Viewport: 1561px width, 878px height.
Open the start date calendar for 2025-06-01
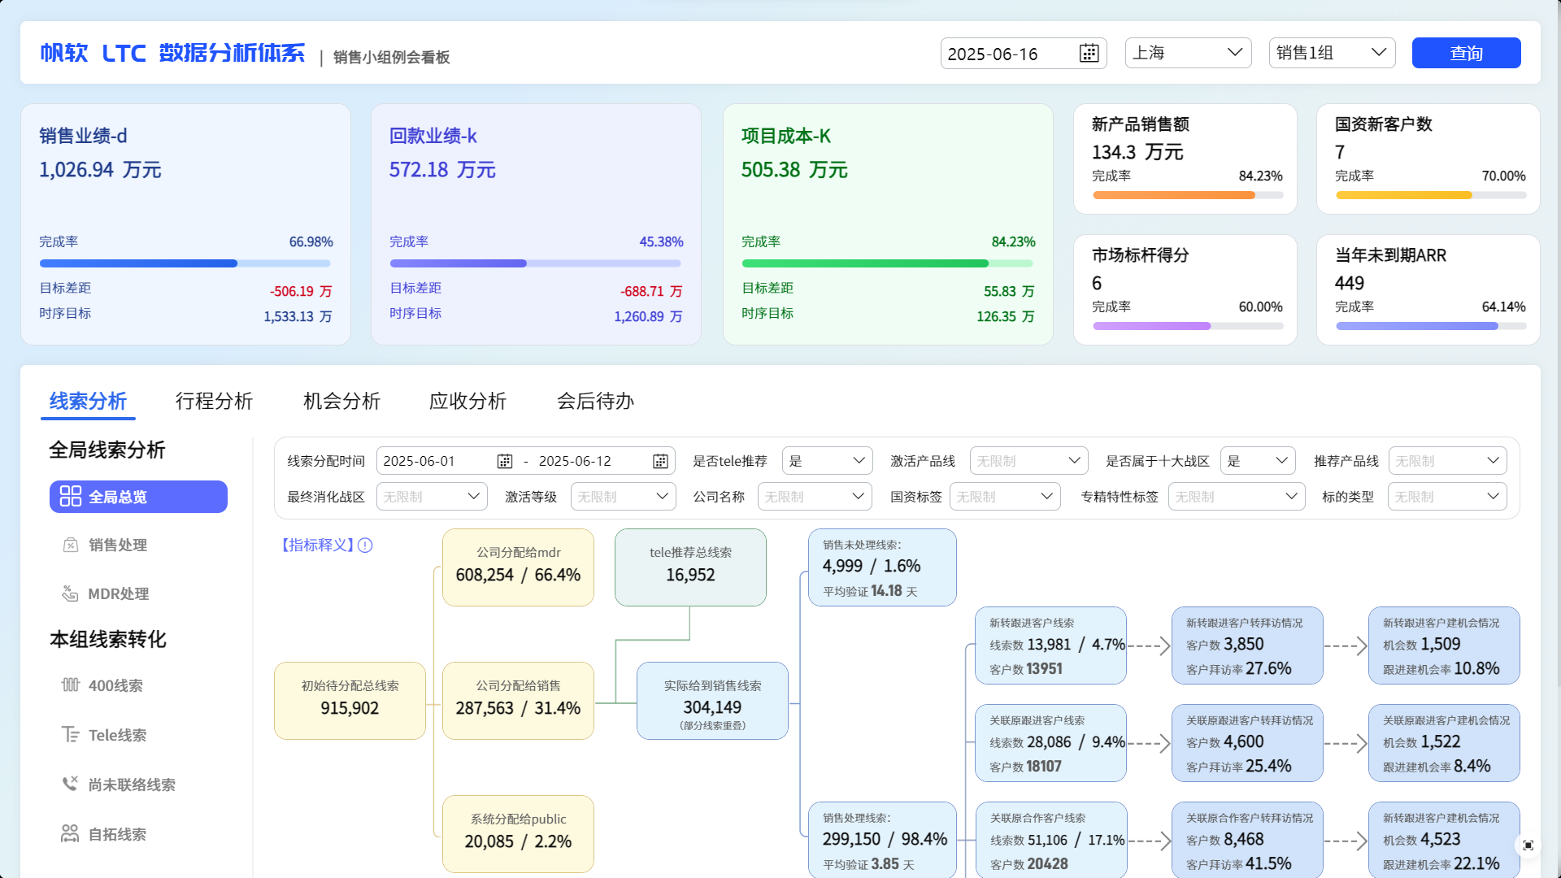[x=504, y=462]
